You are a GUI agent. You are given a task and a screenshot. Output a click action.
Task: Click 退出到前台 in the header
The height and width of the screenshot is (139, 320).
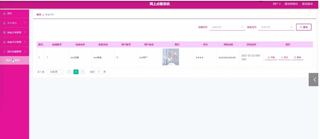[x=291, y=4]
